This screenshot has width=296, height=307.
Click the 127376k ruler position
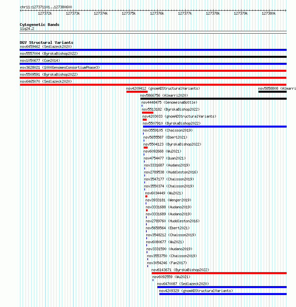(157, 14)
